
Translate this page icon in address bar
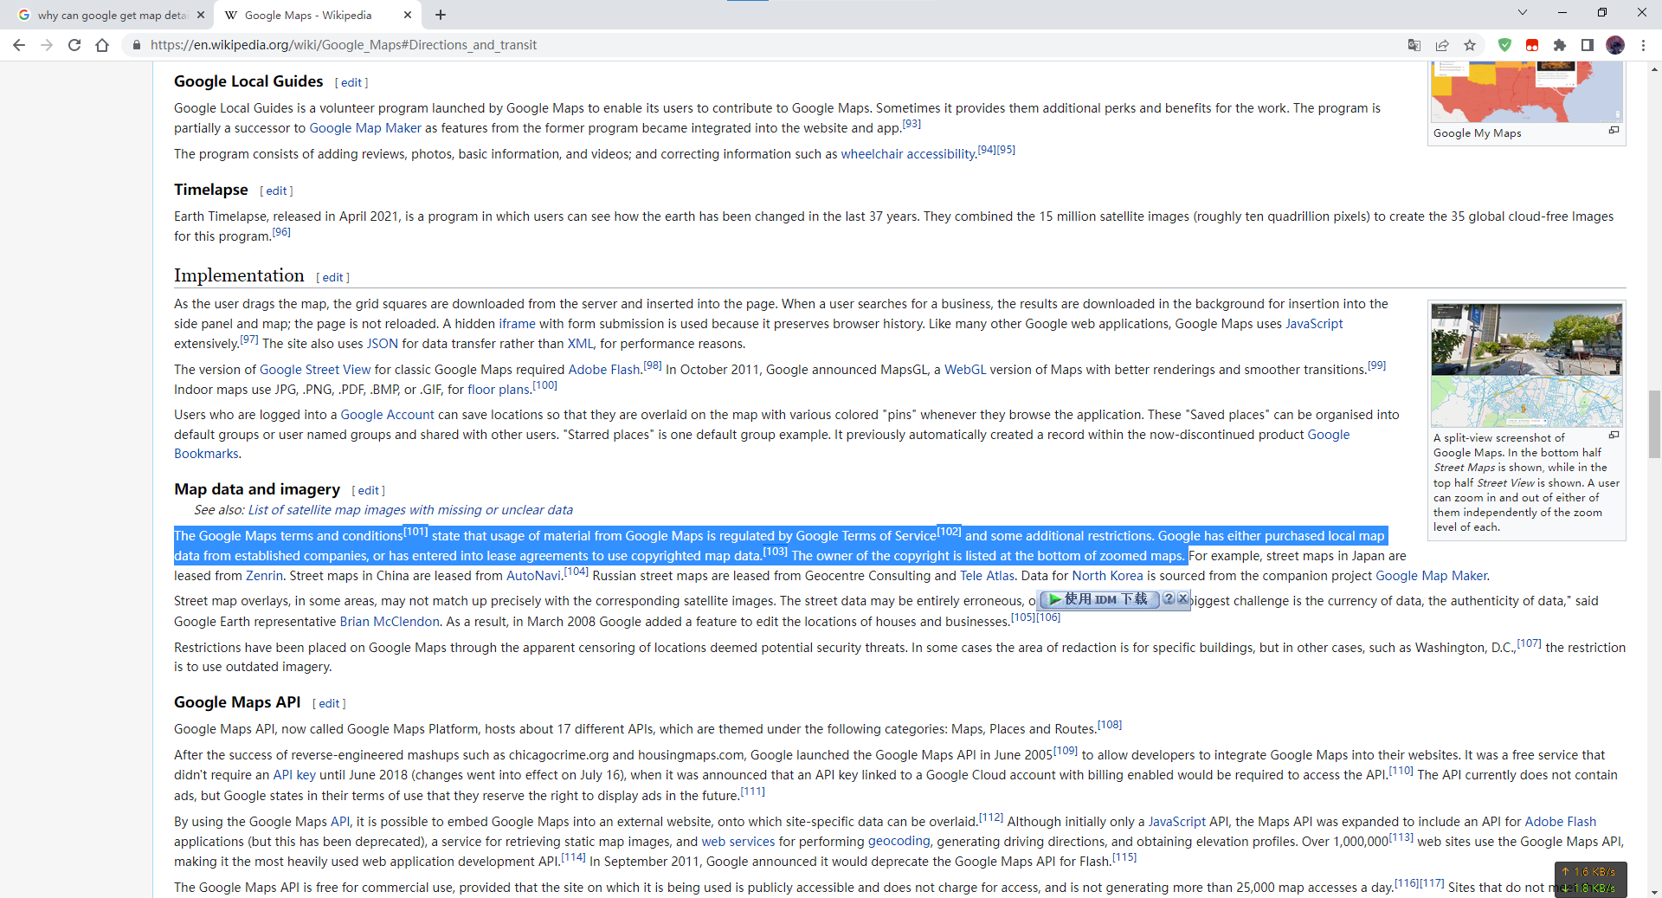coord(1414,45)
